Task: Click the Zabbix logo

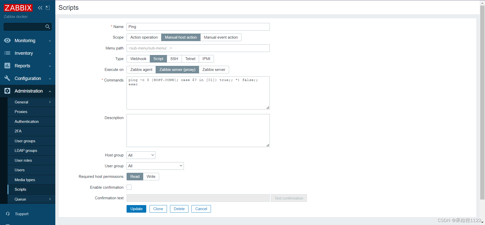Action: coord(18,8)
